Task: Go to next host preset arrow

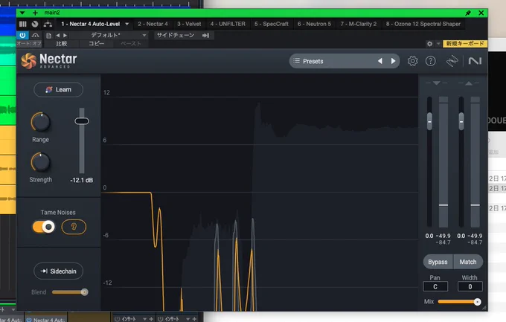Action: click(65, 35)
